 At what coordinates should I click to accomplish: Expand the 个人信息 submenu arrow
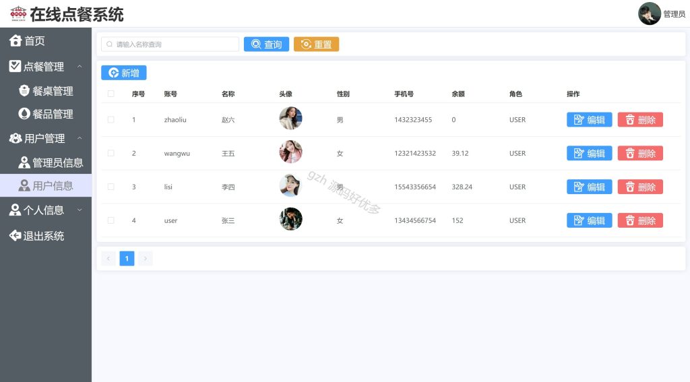point(80,210)
